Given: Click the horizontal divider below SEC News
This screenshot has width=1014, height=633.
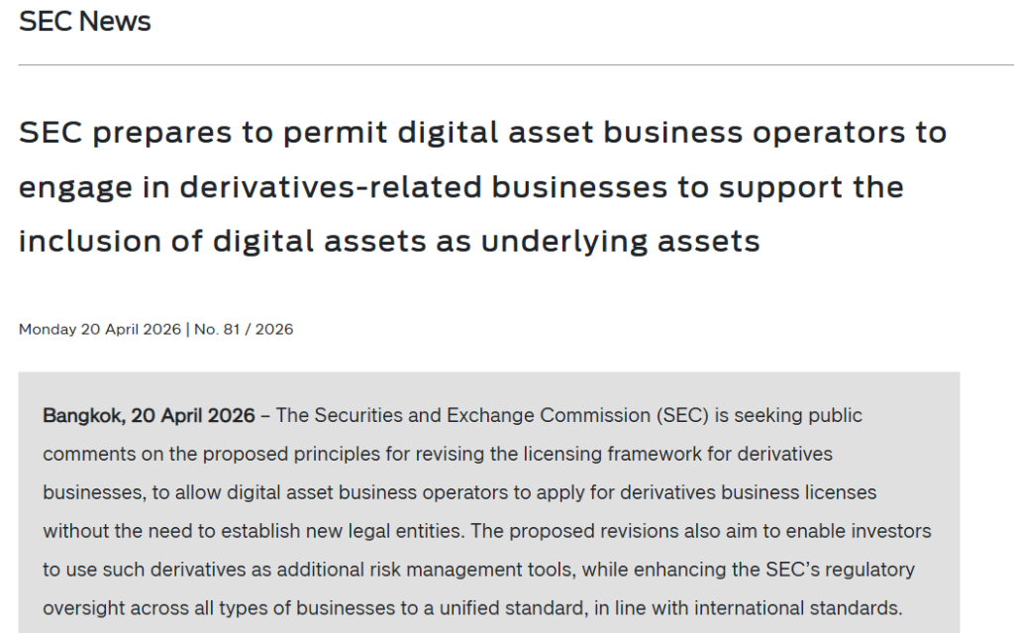Looking at the screenshot, I should (515, 64).
